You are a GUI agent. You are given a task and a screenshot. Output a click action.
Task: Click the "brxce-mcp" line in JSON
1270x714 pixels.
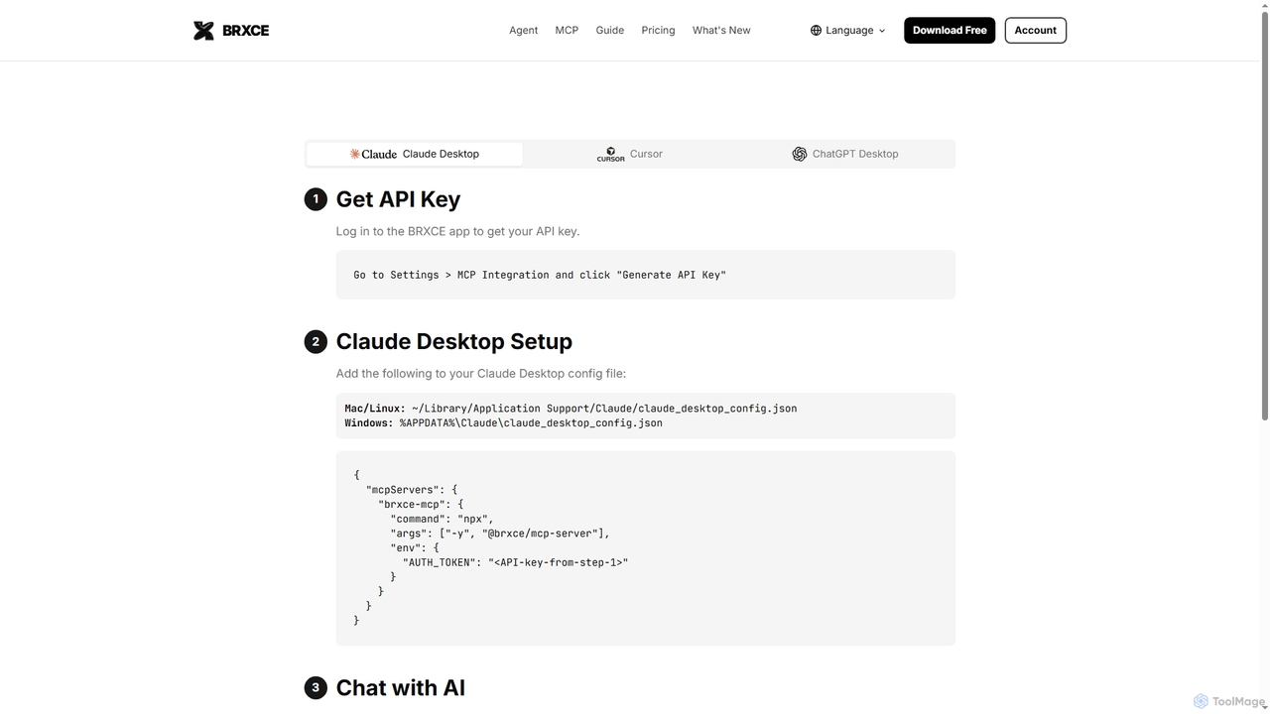point(421,504)
